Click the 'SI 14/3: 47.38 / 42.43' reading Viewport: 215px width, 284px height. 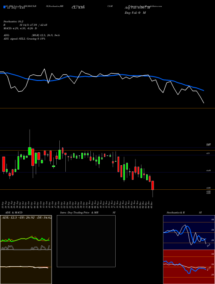pyautogui.click(x=34, y=25)
